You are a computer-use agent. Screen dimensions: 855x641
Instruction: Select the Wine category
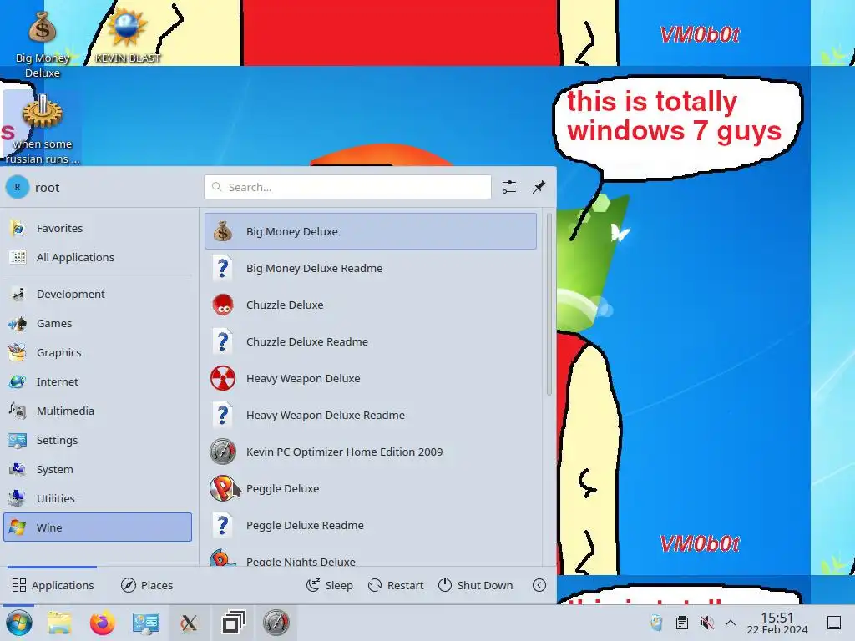(x=98, y=527)
